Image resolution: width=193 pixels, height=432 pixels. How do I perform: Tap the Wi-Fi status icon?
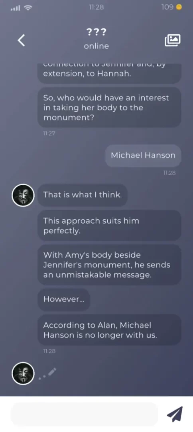[28, 8]
